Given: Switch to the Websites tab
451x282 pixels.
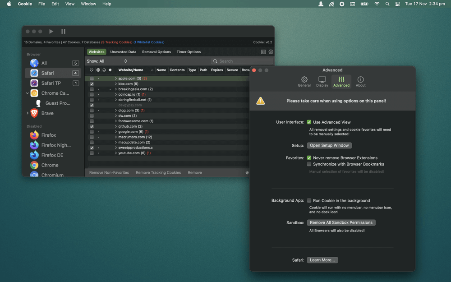Looking at the screenshot, I should pyautogui.click(x=97, y=52).
